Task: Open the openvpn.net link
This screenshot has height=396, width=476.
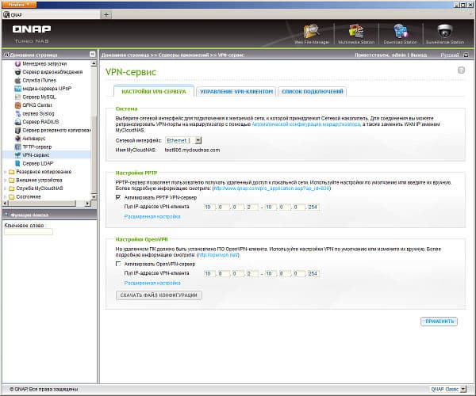Action: click(x=217, y=255)
